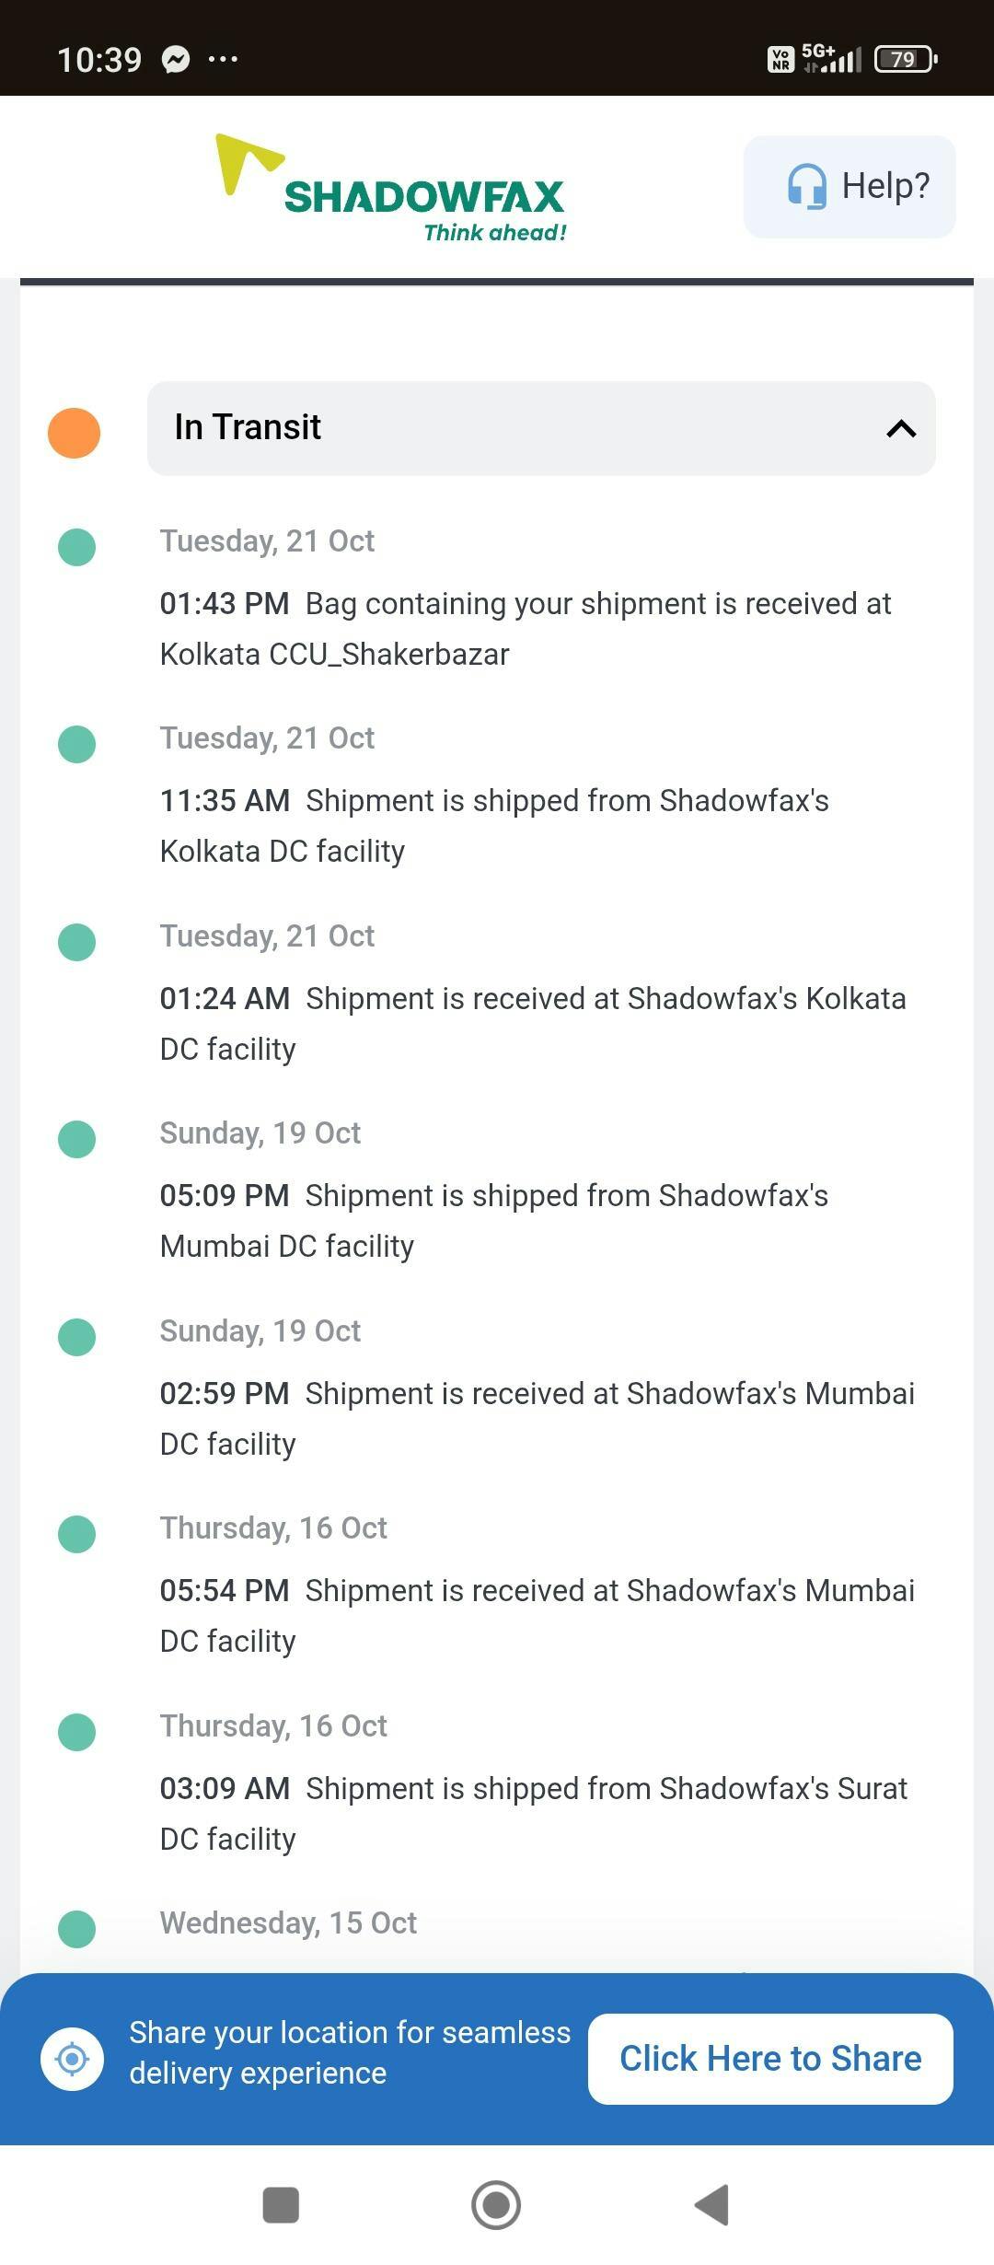Open the Help support button
994x2265 pixels.
(850, 187)
